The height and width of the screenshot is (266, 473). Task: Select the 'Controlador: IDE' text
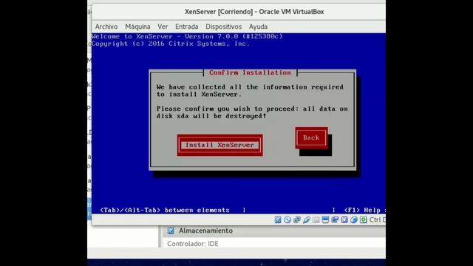[x=193, y=244]
